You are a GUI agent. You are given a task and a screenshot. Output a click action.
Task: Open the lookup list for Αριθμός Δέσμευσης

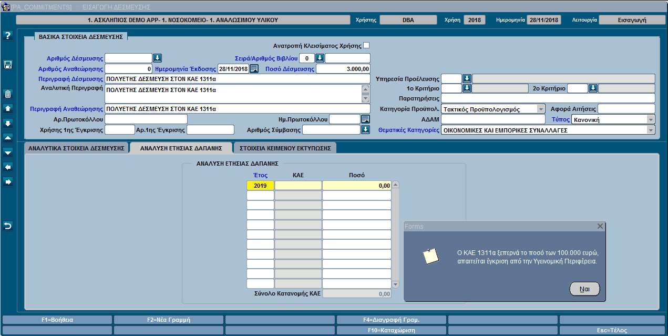(157, 58)
